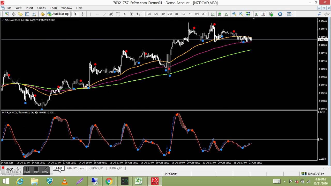The image size is (331, 186).
Task: Insert a text label
Action: coord(131,14)
